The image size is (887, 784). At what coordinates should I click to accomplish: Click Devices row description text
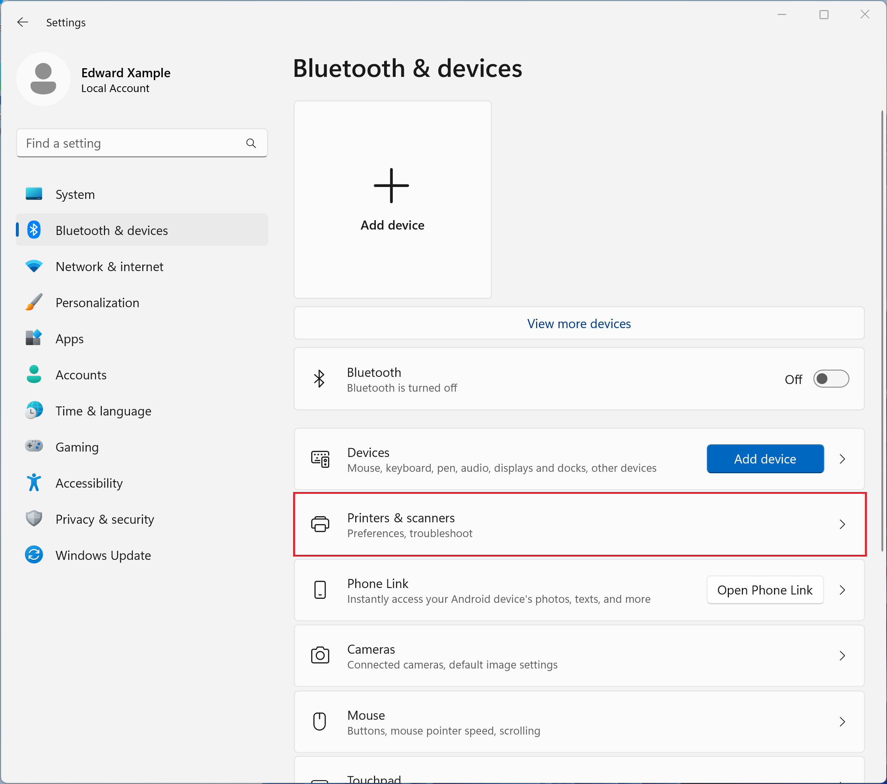click(502, 468)
